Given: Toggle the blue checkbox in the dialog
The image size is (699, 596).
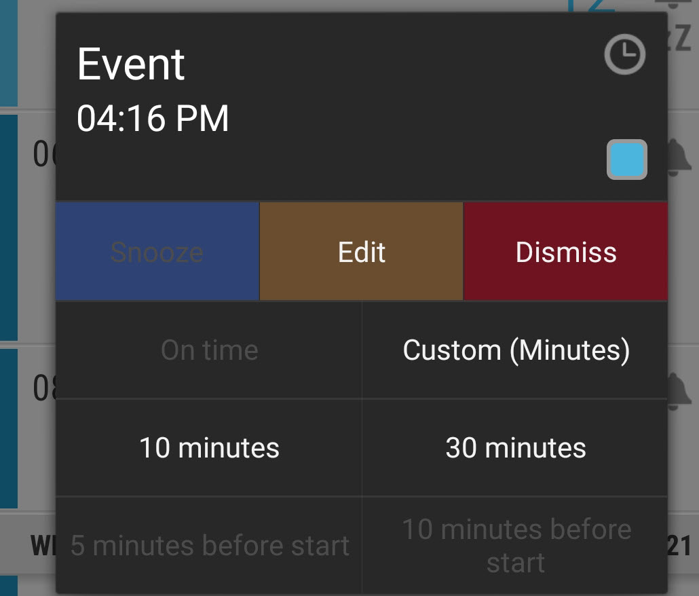Looking at the screenshot, I should tap(626, 160).
